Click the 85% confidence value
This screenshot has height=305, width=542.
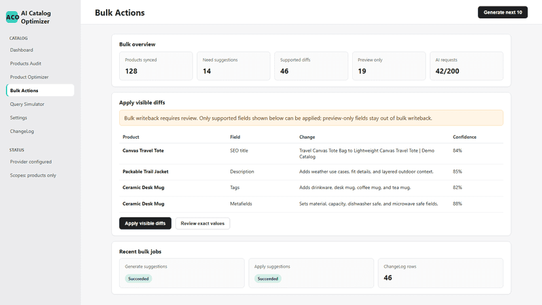[458, 171]
